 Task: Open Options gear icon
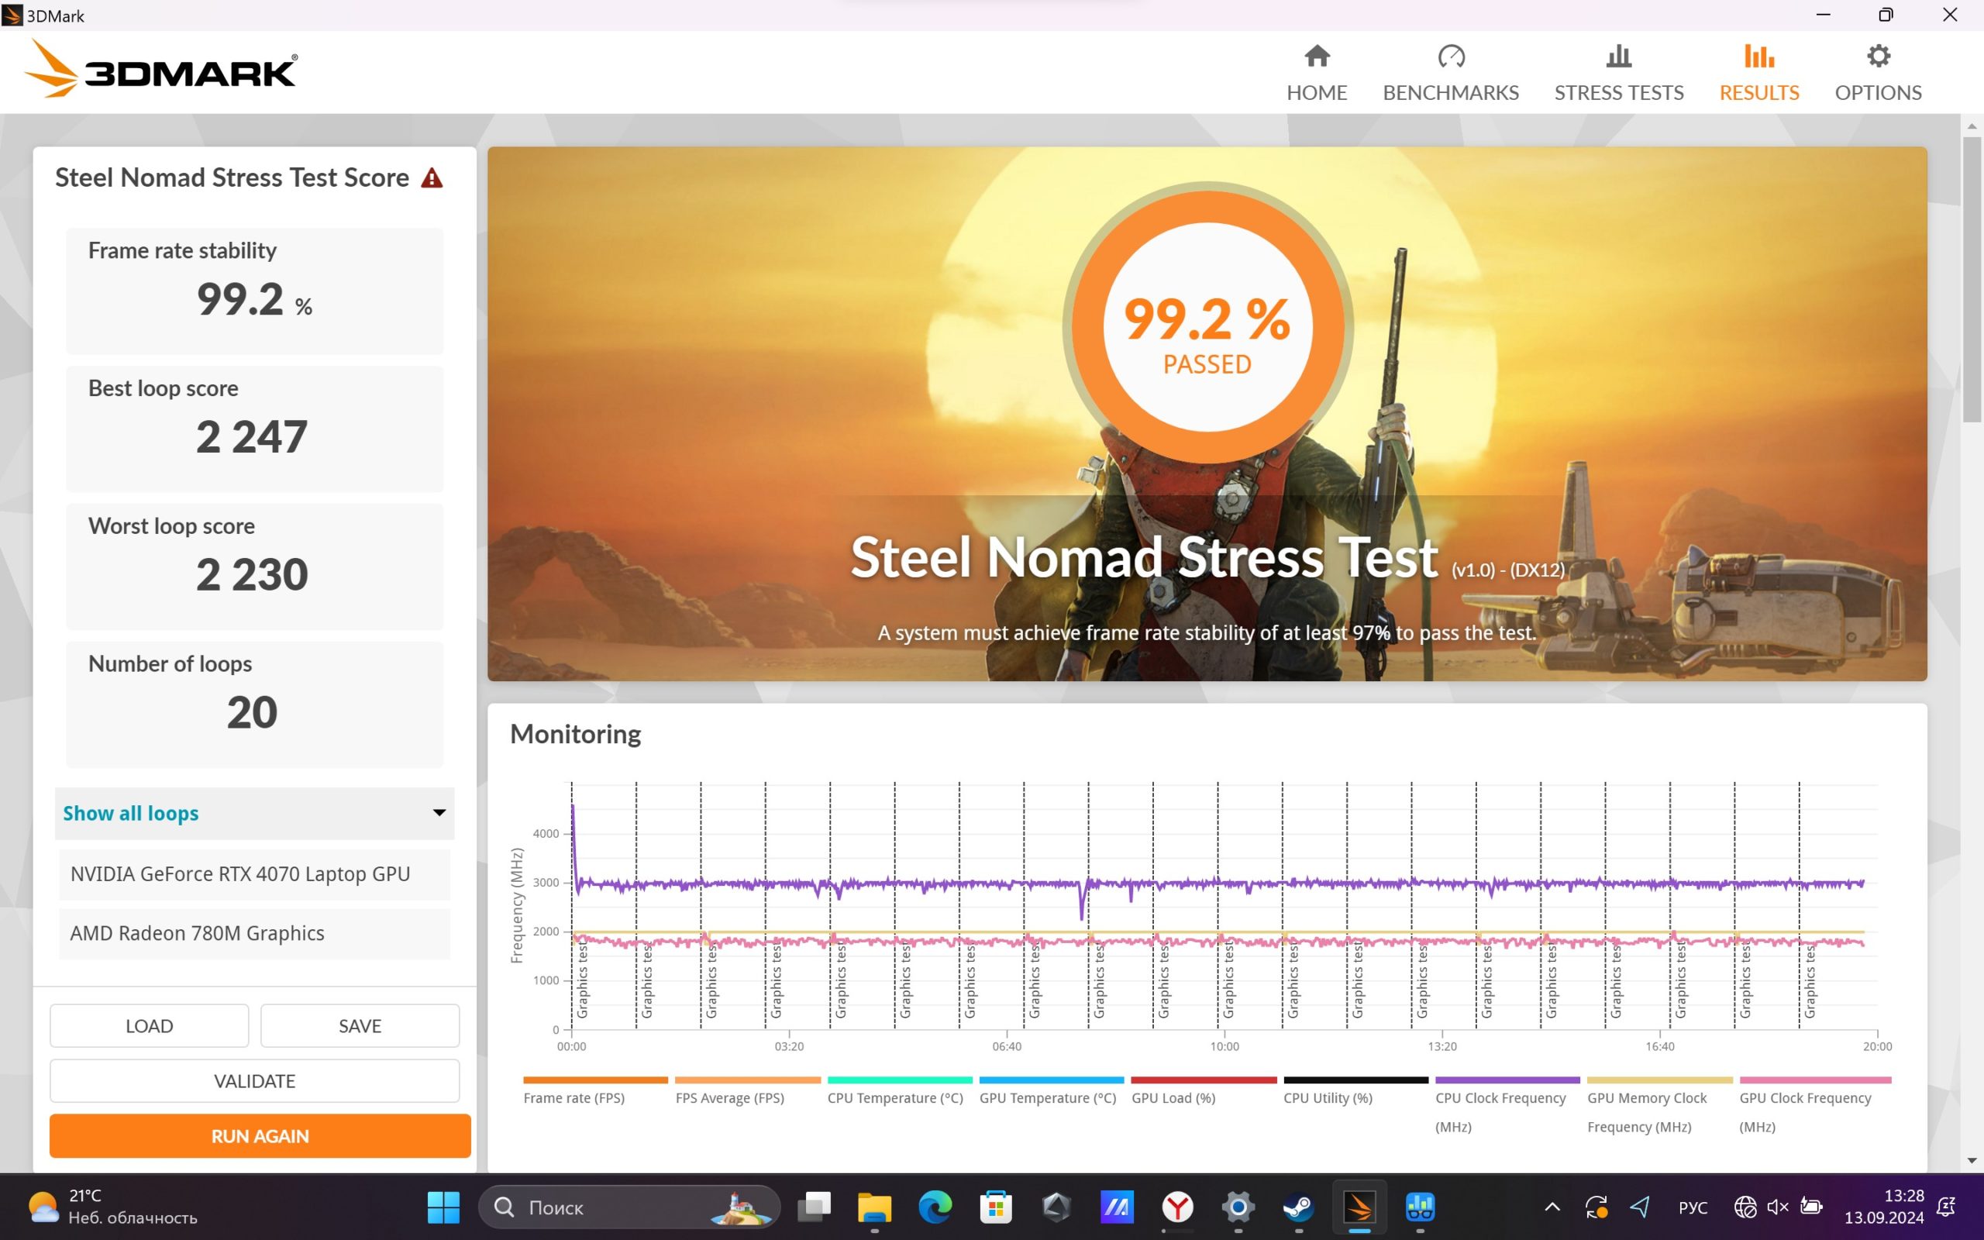point(1877,56)
